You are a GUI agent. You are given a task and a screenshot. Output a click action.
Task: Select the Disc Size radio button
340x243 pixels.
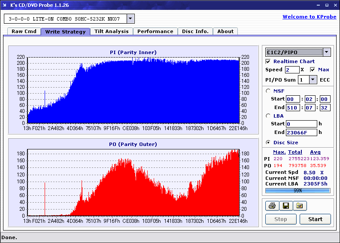268,143
